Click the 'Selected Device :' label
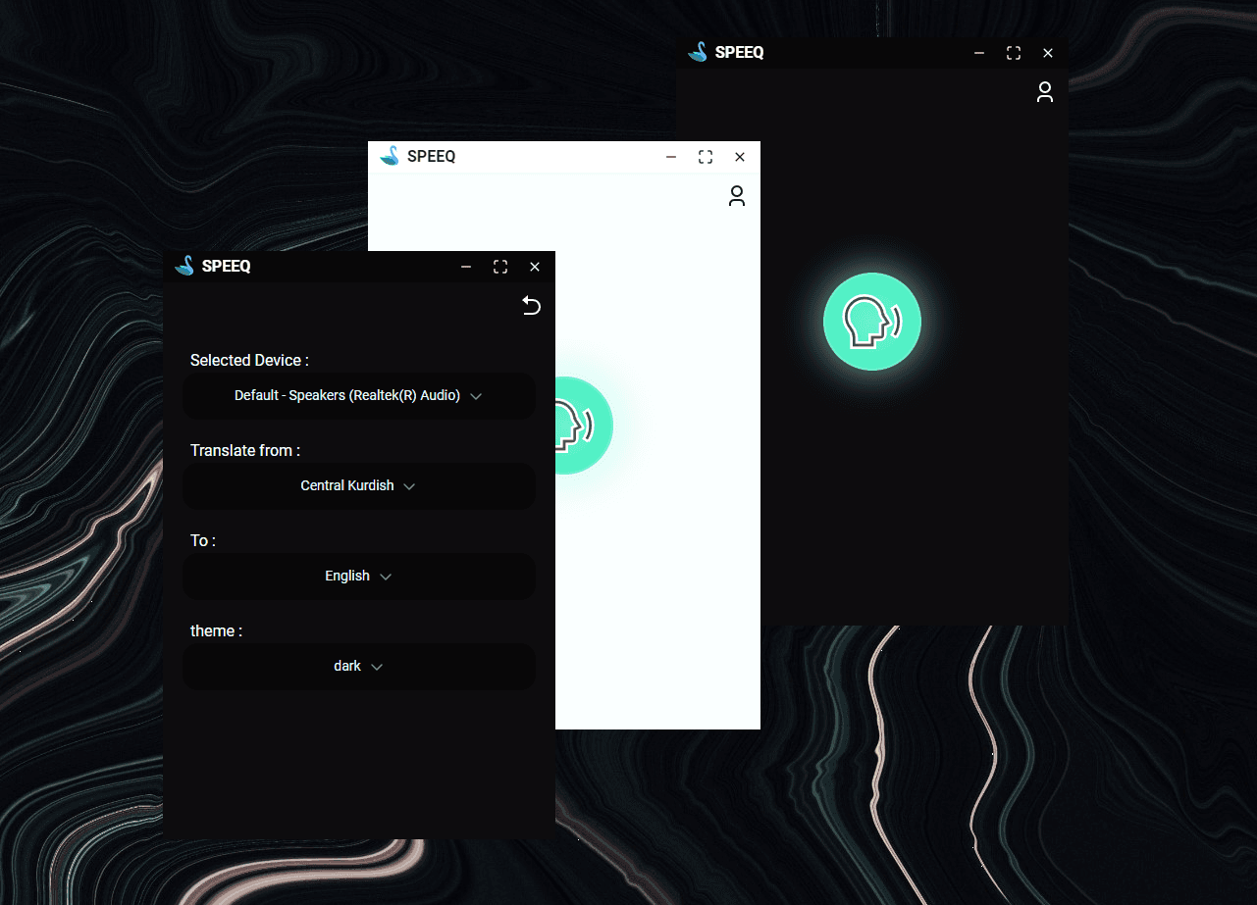Image resolution: width=1257 pixels, height=905 pixels. click(249, 360)
